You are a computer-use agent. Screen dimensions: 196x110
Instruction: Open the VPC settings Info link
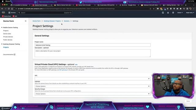point(76,64)
